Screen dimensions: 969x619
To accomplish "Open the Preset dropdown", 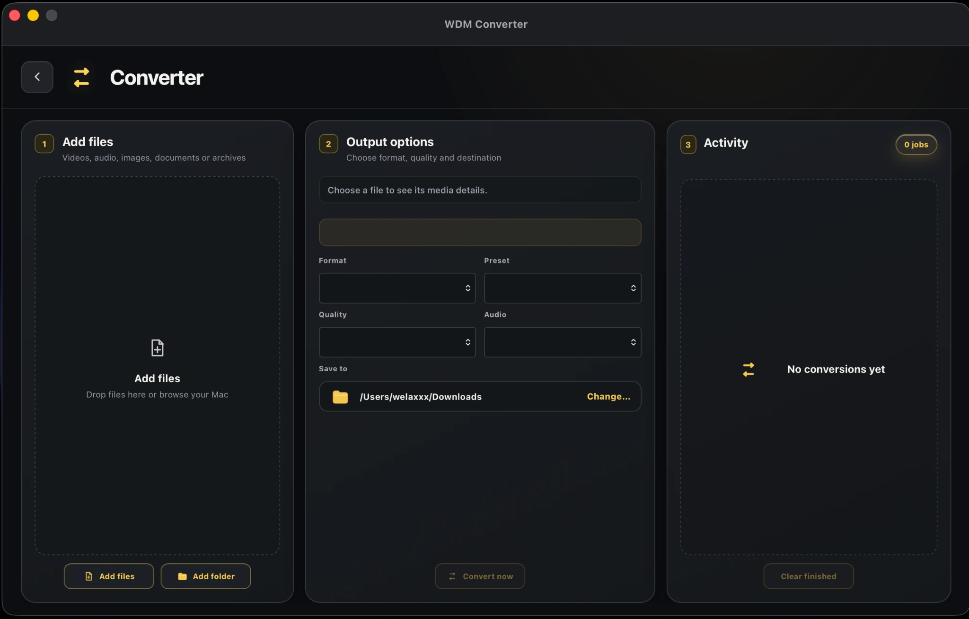I will (x=563, y=288).
